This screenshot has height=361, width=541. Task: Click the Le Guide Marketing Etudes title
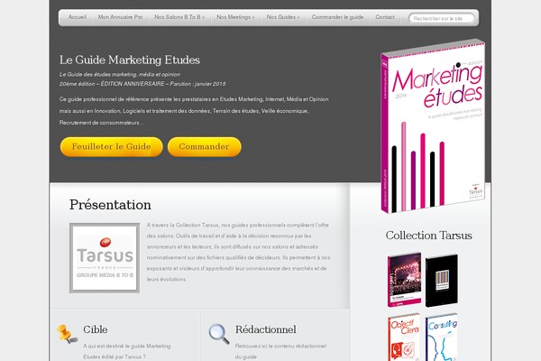tap(130, 60)
